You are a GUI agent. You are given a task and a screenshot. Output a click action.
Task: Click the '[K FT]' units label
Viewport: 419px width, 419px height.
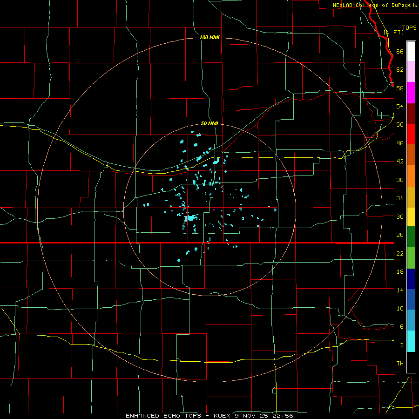coord(393,32)
